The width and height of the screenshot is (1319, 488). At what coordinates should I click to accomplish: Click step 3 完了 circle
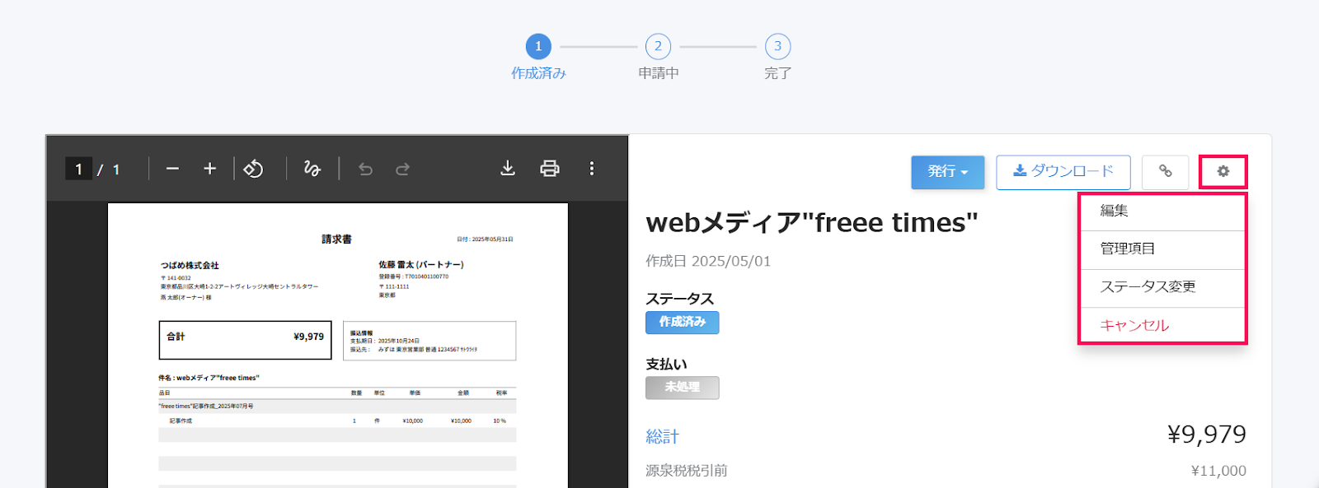point(777,46)
